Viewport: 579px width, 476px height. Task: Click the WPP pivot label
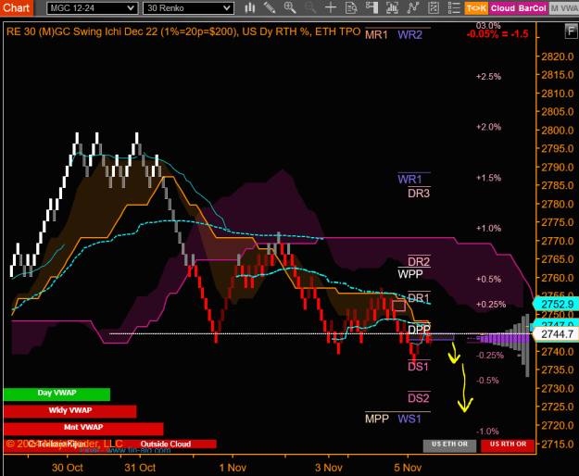pyautogui.click(x=409, y=274)
